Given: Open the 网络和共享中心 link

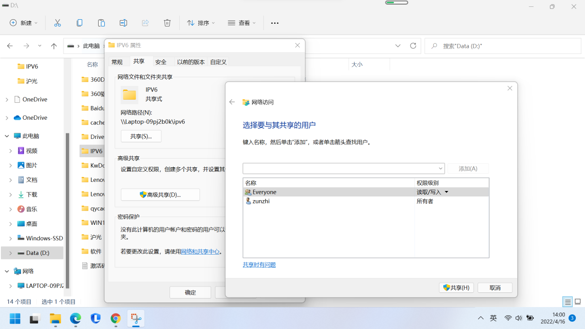Looking at the screenshot, I should [x=200, y=251].
